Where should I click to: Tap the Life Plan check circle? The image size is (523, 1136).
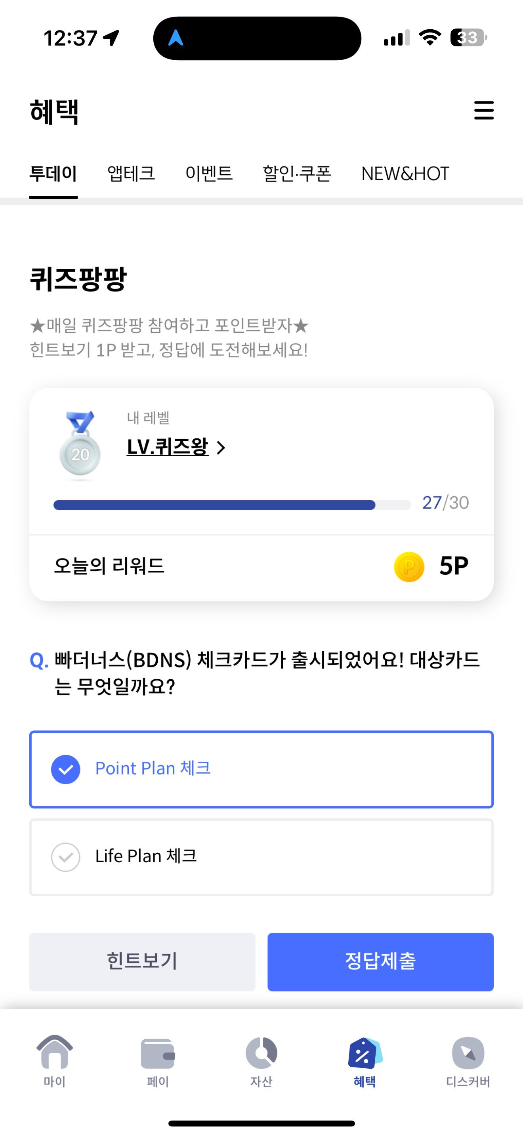point(66,857)
